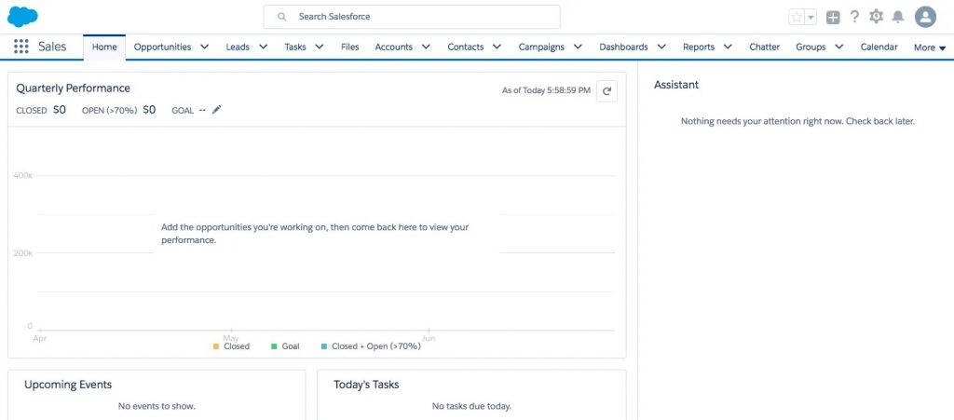Expand the Contacts tab chevron
Viewport: 954px width, 420px height.
(497, 47)
